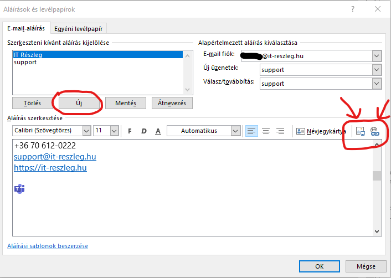Open the font size dropdown showing 11
391x278 pixels.
114,131
